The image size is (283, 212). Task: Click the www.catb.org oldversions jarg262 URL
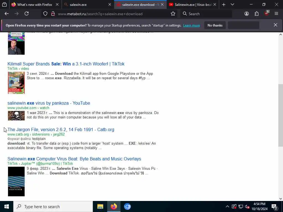tap(36, 134)
